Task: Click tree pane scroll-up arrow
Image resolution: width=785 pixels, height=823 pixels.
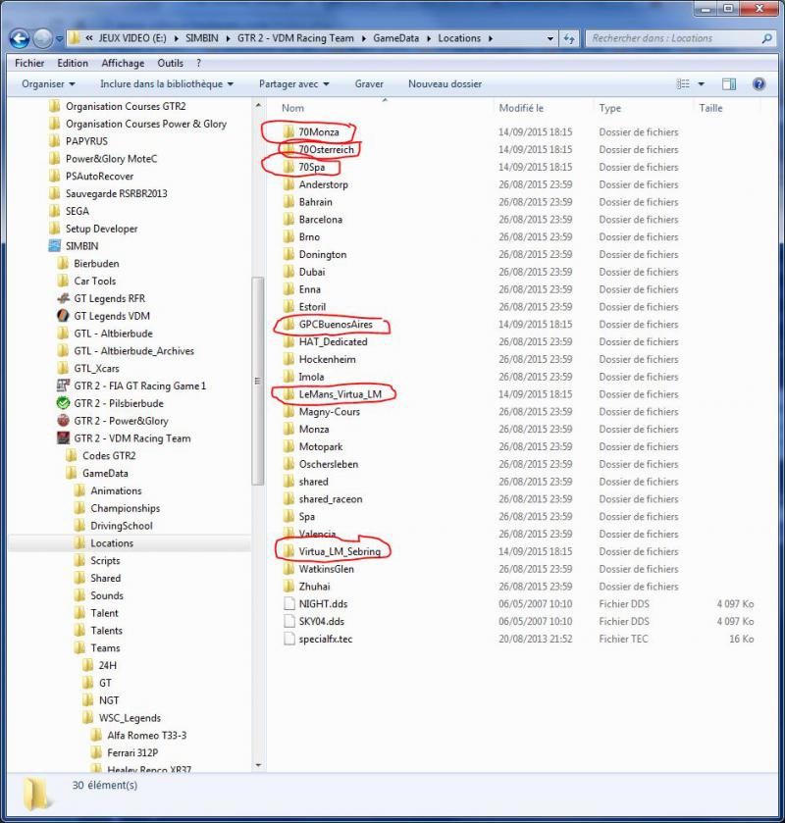Action: [258, 106]
